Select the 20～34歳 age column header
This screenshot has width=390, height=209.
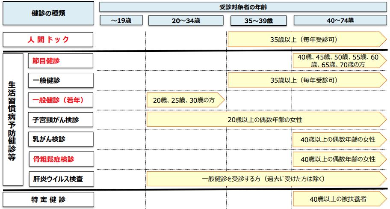(186, 20)
